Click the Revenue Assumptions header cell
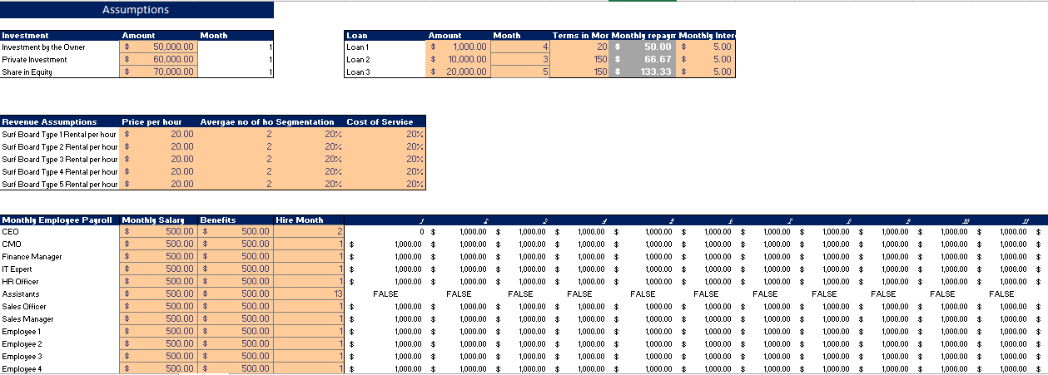This screenshot has width=1048, height=375. pos(60,121)
